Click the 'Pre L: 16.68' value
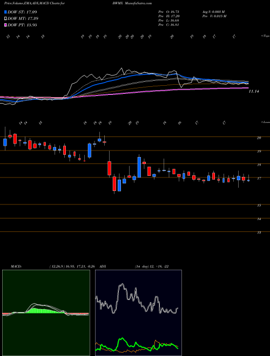The width and height of the screenshot is (270, 356). (168, 20)
